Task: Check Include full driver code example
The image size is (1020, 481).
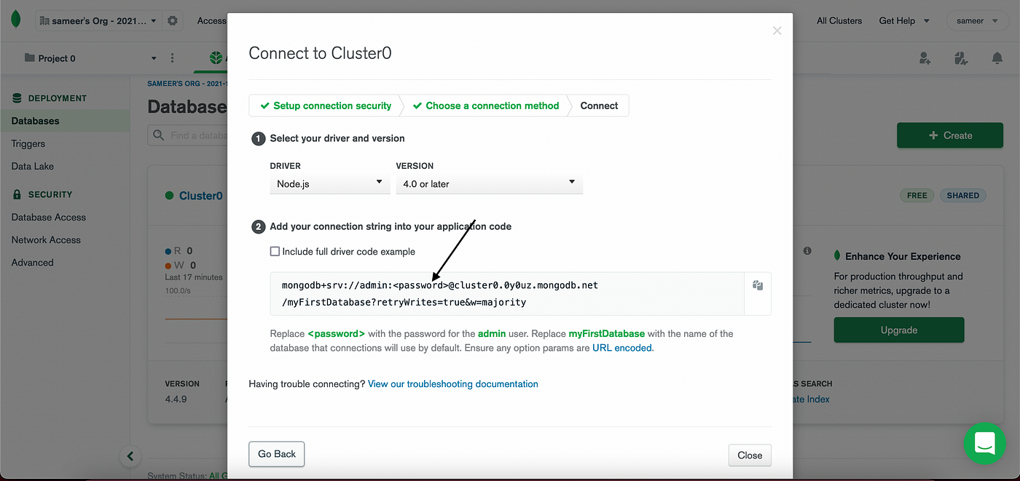Action: point(275,252)
